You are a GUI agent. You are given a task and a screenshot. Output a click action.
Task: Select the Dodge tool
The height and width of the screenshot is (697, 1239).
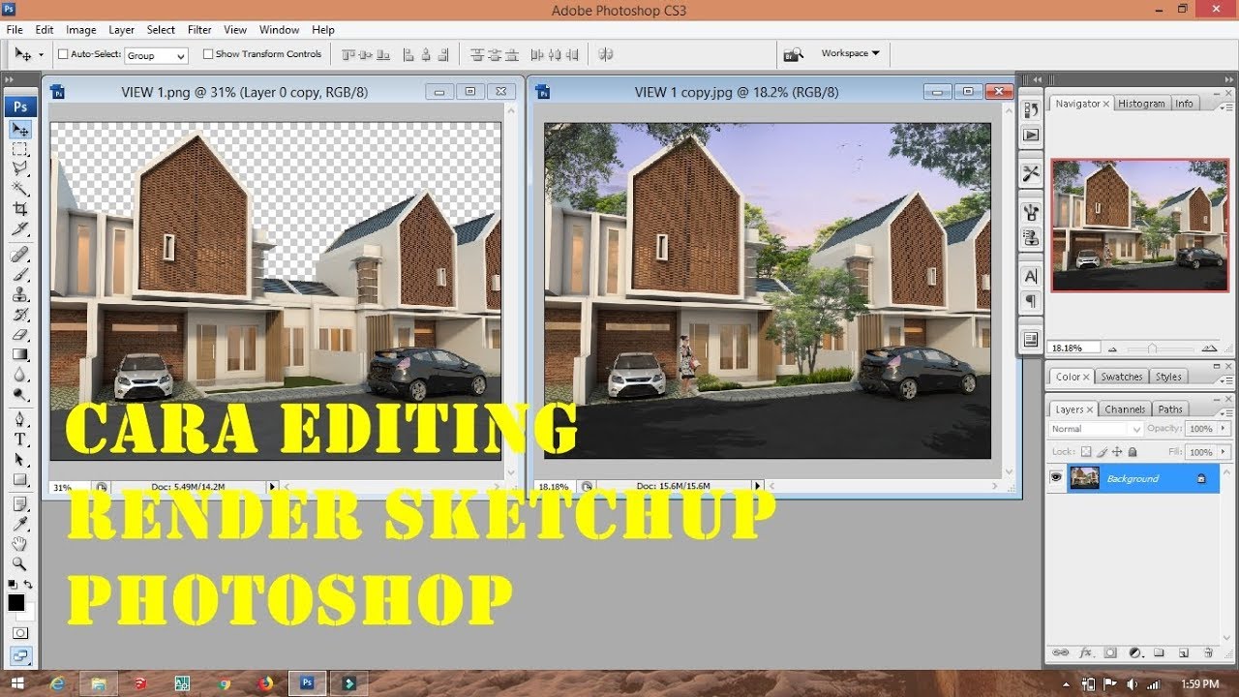click(20, 394)
